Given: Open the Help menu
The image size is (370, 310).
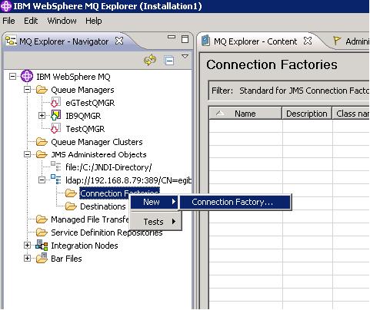Looking at the screenshot, I should (x=94, y=21).
